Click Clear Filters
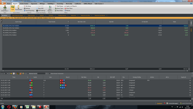Viewport: 193px width, 109px height. pyautogui.click(x=69, y=8)
